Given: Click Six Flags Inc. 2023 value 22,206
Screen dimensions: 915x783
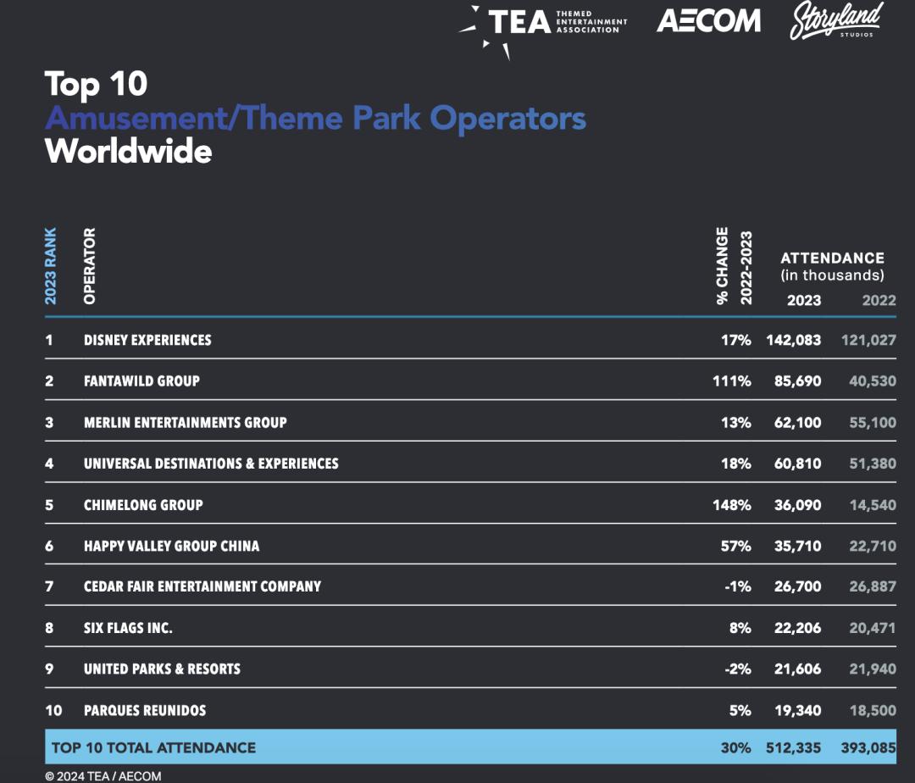Looking at the screenshot, I should (x=797, y=628).
